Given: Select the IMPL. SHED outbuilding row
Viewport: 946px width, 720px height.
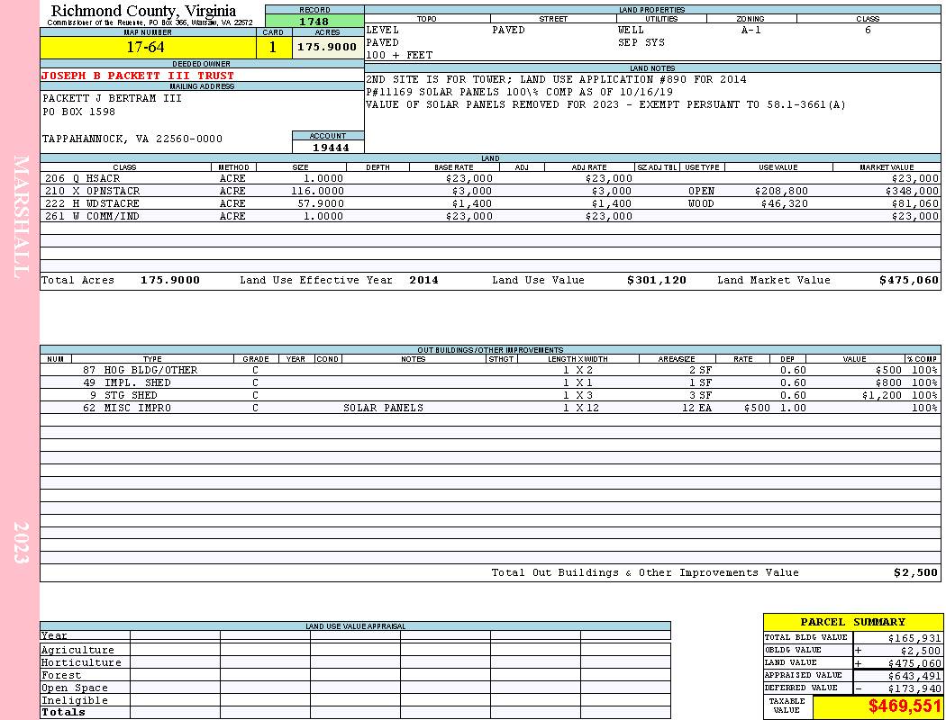Looking at the screenshot, I should point(490,382).
